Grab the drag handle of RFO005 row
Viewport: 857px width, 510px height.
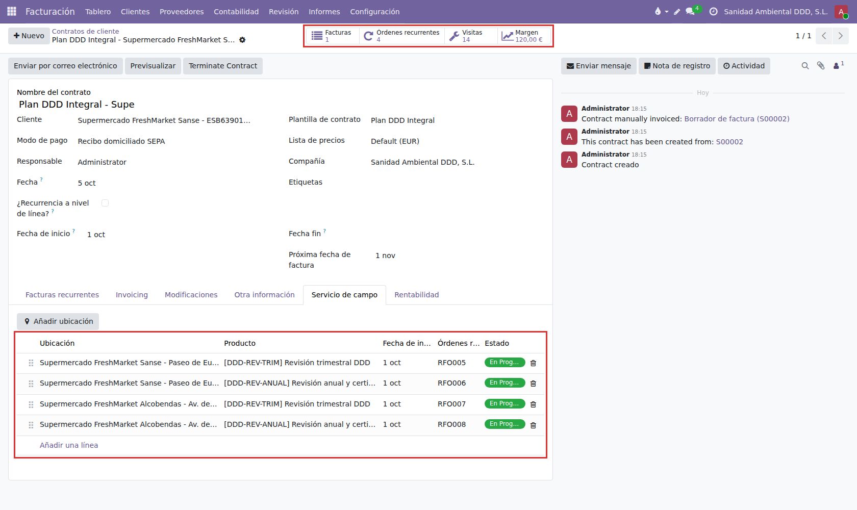(31, 363)
